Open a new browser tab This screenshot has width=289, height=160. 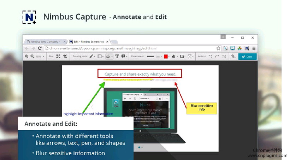(114, 42)
